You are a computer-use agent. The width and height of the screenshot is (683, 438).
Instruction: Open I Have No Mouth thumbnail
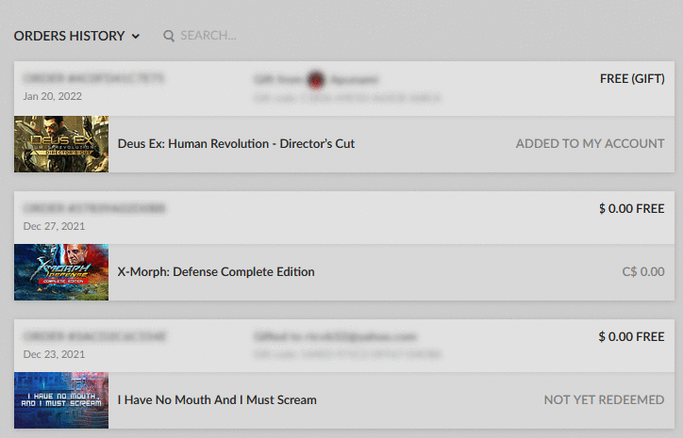pos(61,400)
